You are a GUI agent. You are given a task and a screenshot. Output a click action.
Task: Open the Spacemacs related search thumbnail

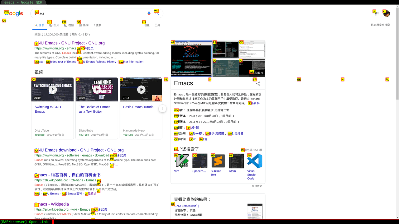point(200,161)
